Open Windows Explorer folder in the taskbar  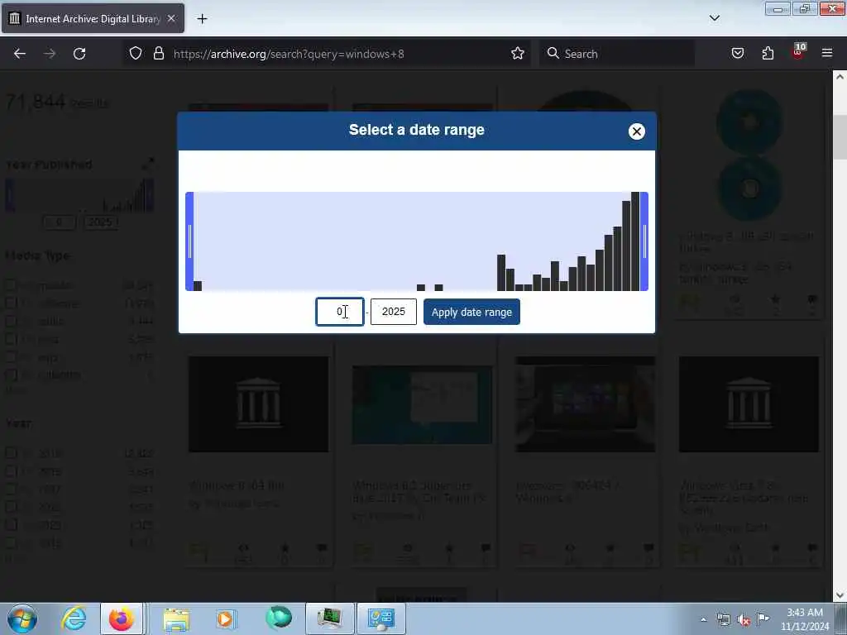(x=176, y=618)
